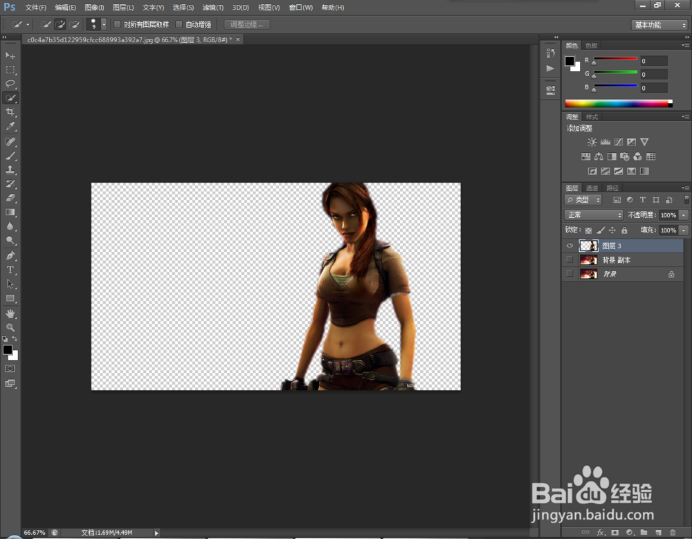
Task: Select the Rectangular Marquee tool
Action: tap(10, 70)
